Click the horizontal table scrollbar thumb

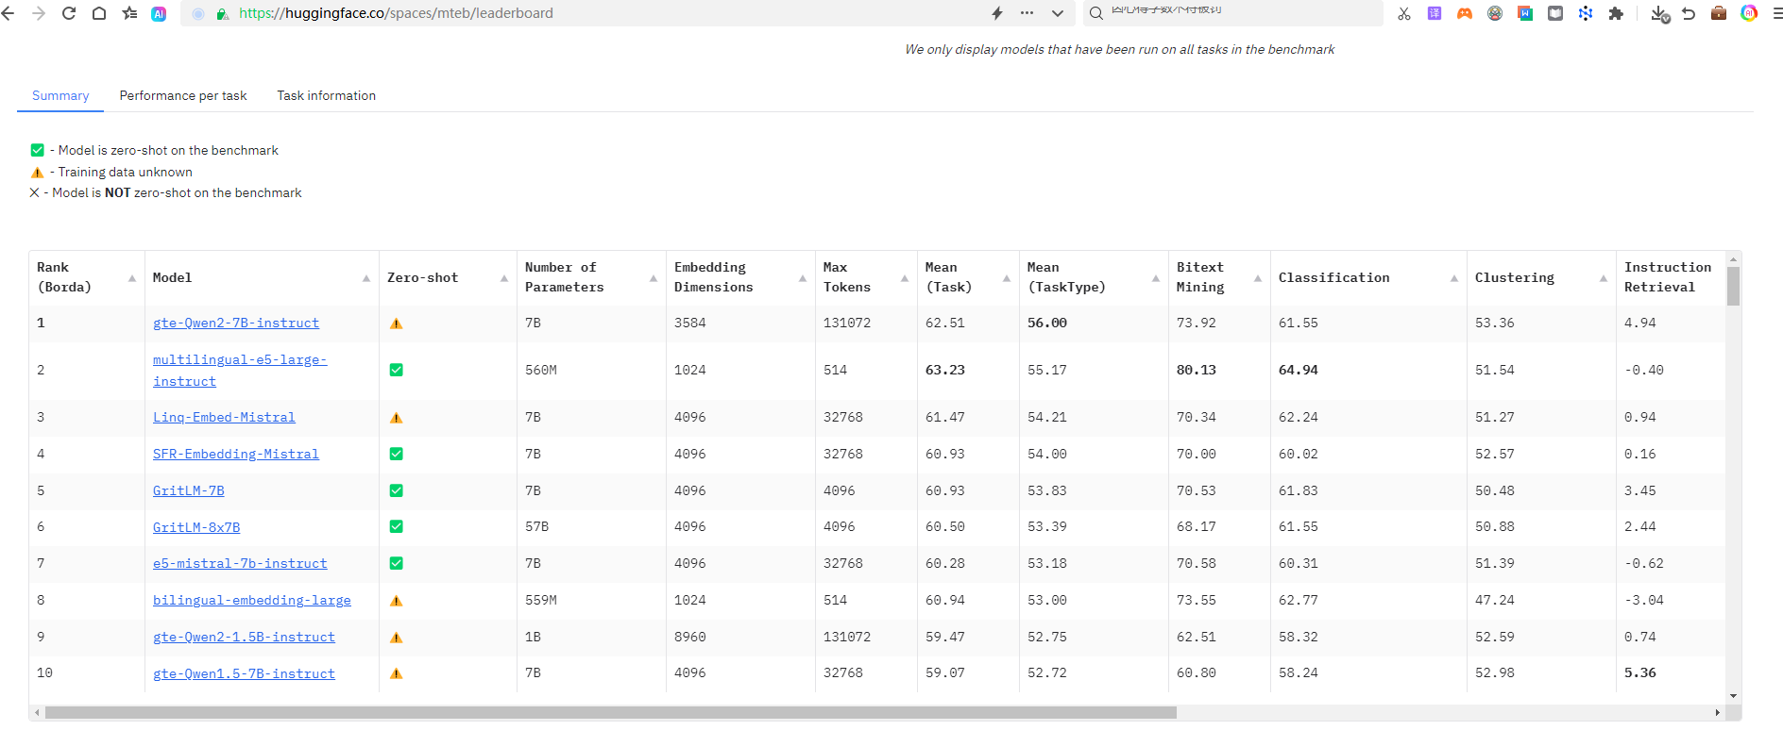pos(610,713)
